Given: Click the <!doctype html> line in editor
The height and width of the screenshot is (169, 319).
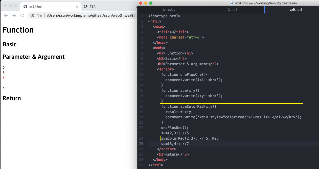Looking at the screenshot, I should 164,16.
